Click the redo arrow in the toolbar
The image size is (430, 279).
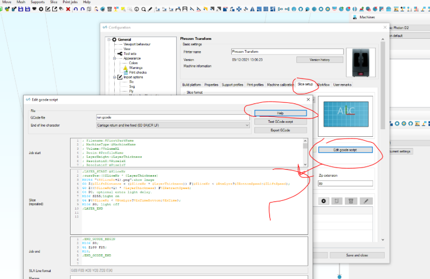(82, 9)
